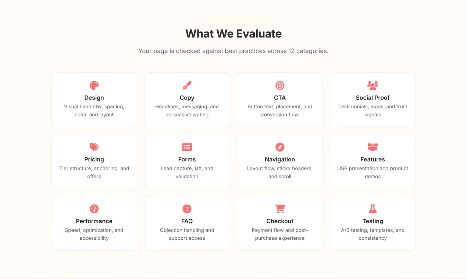Select the Pricing card
The image size is (467, 279).
coord(94,162)
